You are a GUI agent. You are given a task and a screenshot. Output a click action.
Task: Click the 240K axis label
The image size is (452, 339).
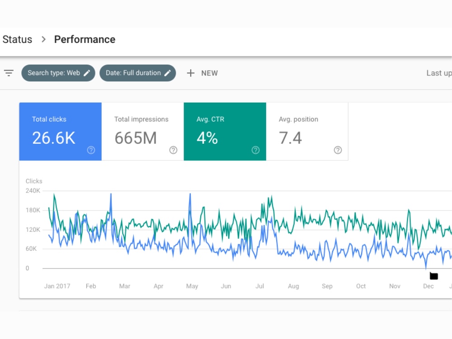pyautogui.click(x=33, y=191)
